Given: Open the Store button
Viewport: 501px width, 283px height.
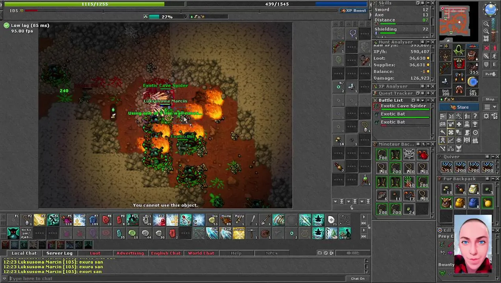Looking at the screenshot, I should [x=459, y=107].
